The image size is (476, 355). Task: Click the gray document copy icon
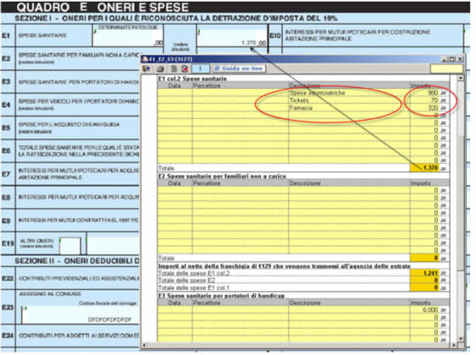coord(174,68)
